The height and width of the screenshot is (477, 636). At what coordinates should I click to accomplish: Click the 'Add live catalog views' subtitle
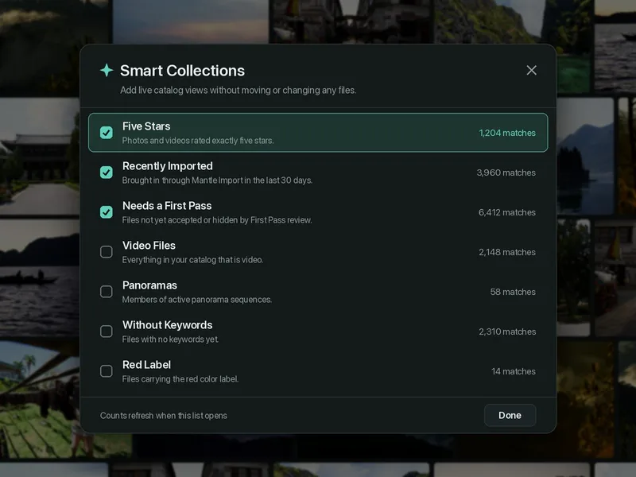pyautogui.click(x=238, y=90)
